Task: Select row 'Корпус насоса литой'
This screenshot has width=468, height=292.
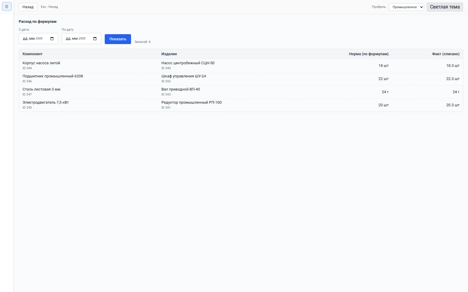Action: pos(241,66)
